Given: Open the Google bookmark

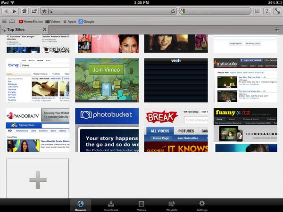Looking at the screenshot, I should (86, 22).
